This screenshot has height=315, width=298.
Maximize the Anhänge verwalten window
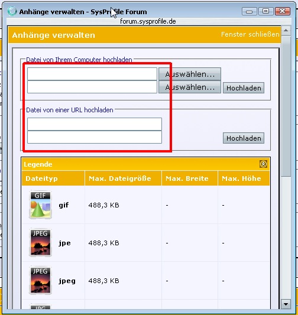[265, 11]
